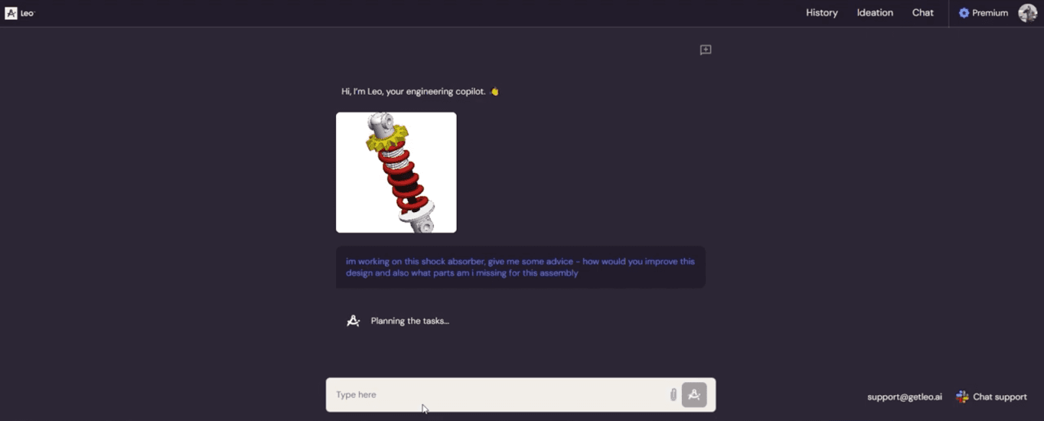Image resolution: width=1044 pixels, height=421 pixels.
Task: Click the user message about shock absorber
Action: [521, 267]
